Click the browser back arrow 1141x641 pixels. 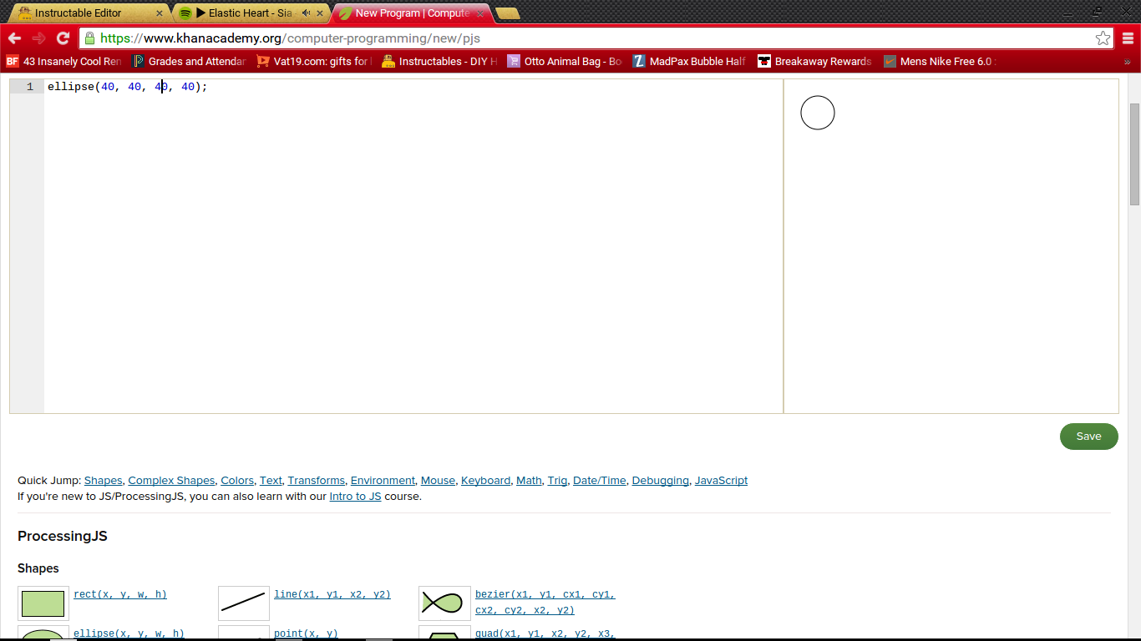coord(13,38)
